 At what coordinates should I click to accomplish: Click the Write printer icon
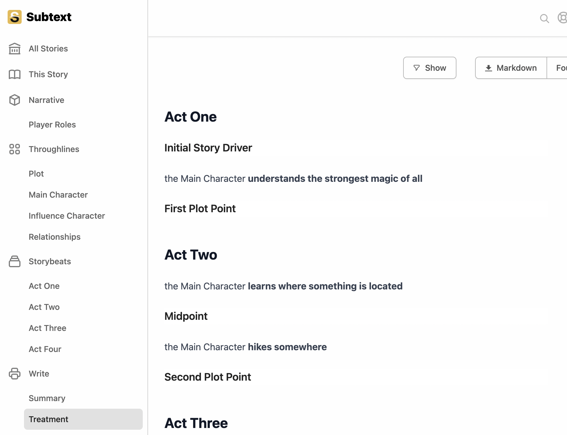15,374
